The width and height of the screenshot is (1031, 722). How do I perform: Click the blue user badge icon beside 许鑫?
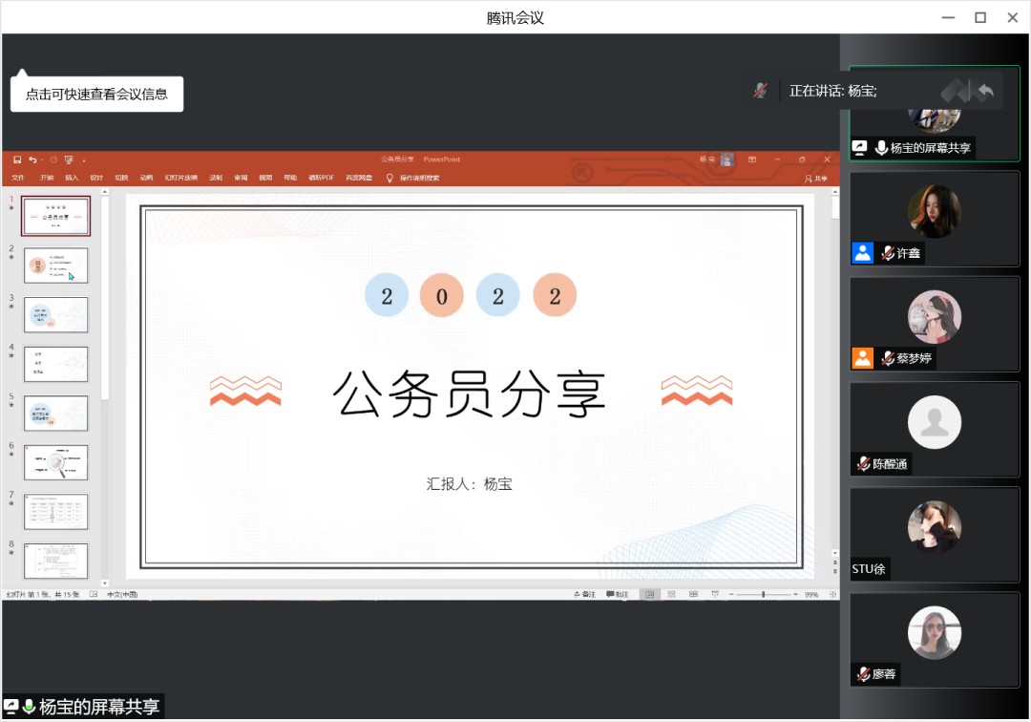click(863, 253)
